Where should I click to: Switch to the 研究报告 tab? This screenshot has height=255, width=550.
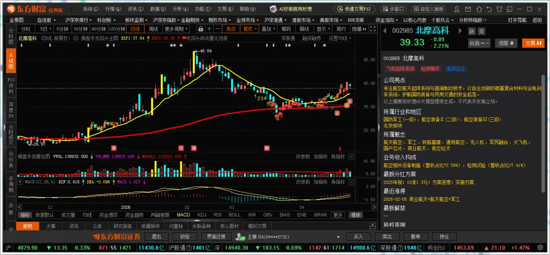click(x=122, y=227)
